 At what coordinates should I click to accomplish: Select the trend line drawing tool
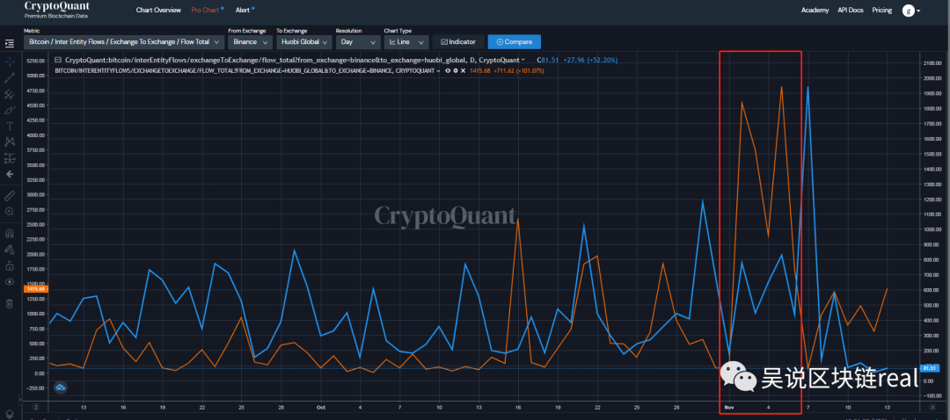[10, 77]
